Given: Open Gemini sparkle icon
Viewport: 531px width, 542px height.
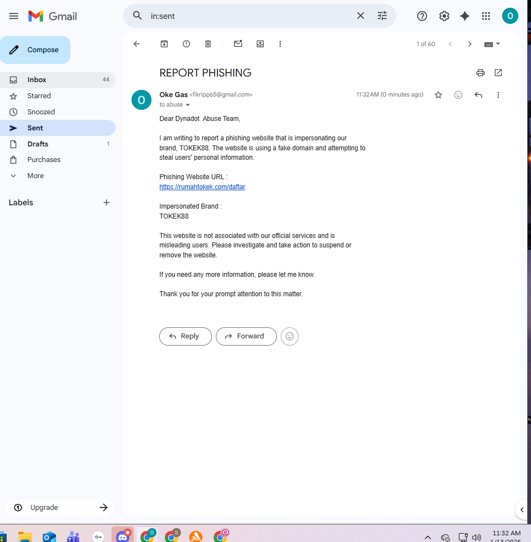Looking at the screenshot, I should (x=464, y=16).
